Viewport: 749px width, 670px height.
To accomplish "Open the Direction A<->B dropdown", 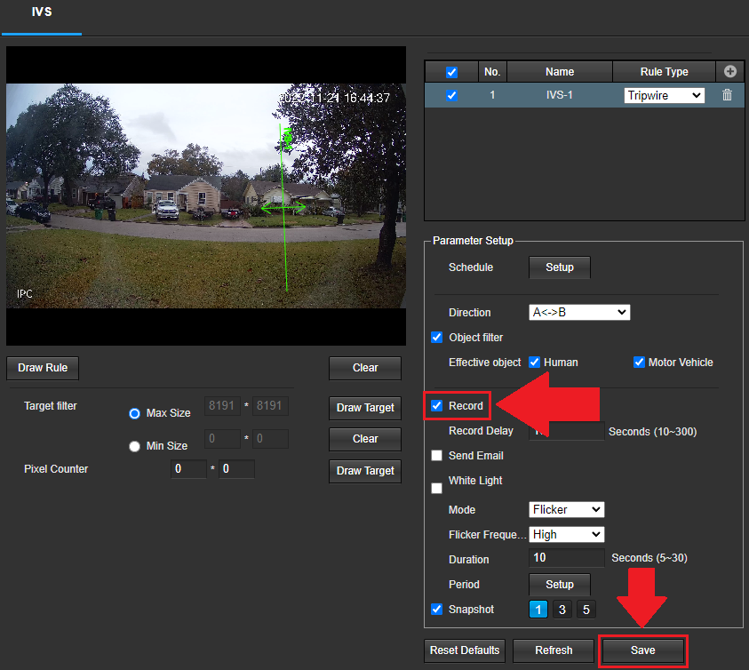I will [x=579, y=313].
